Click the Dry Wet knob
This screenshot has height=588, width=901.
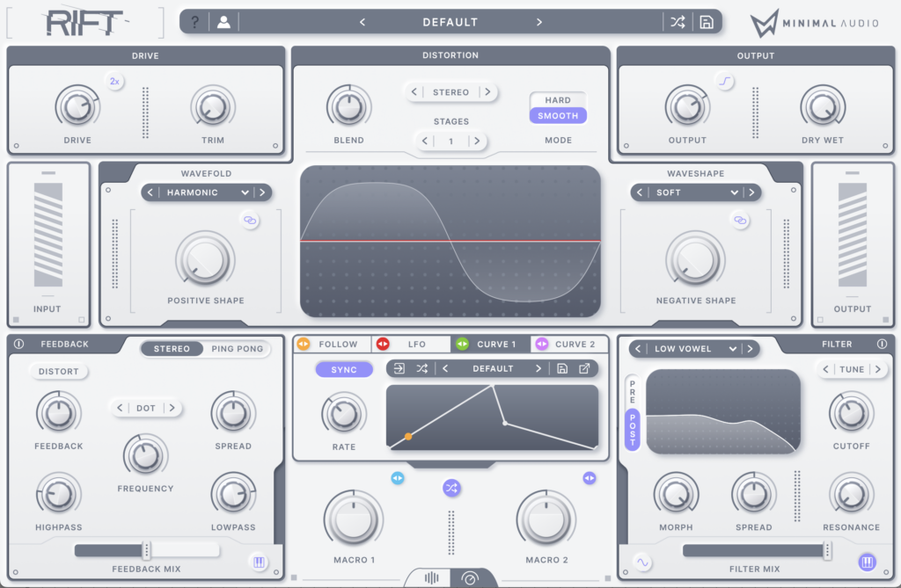[823, 107]
